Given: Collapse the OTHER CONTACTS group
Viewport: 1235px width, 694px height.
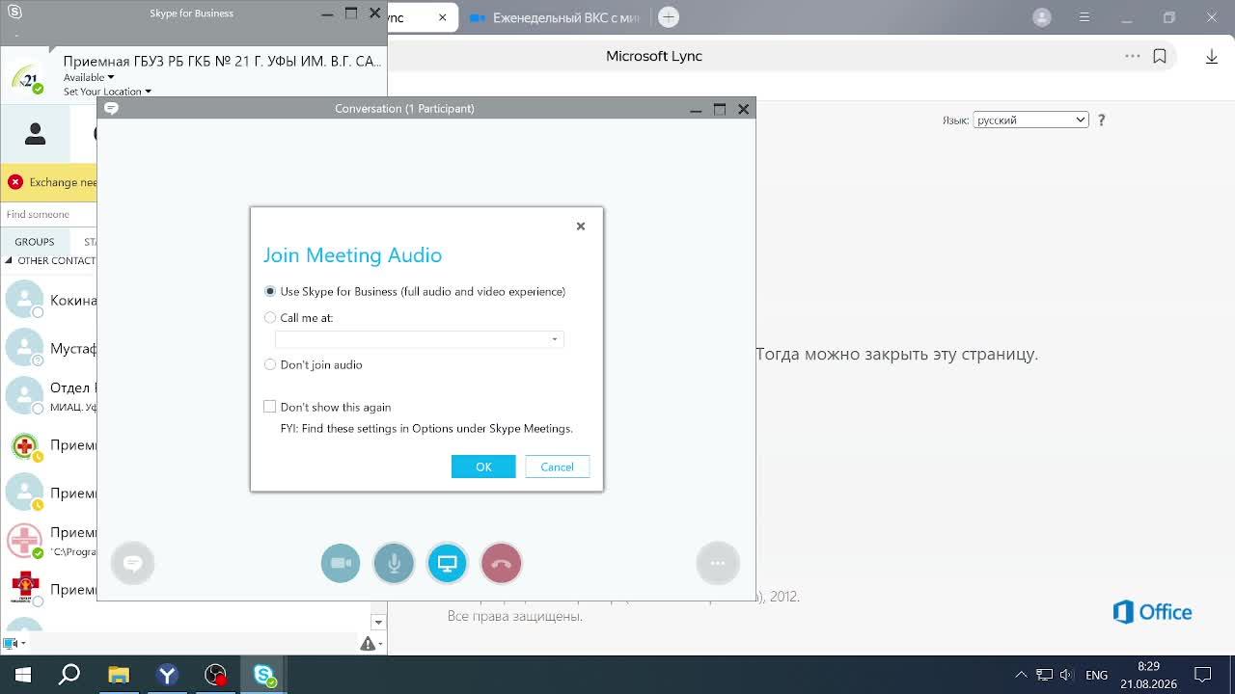Looking at the screenshot, I should click(9, 260).
